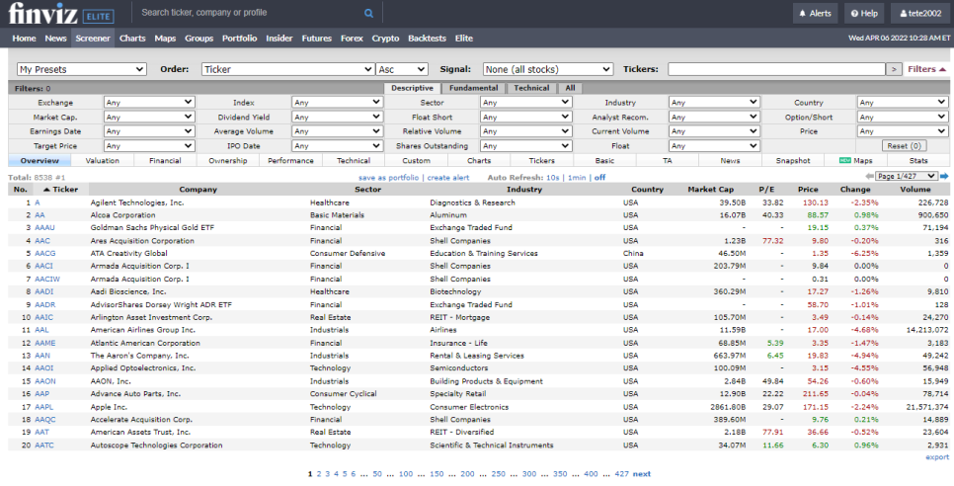This screenshot has height=486, width=954.
Task: Select the Valuation view tab
Action: pos(103,161)
